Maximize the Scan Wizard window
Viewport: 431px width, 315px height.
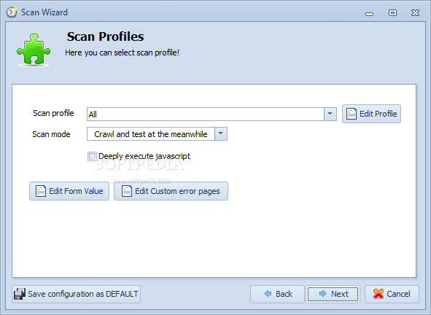[x=392, y=13]
